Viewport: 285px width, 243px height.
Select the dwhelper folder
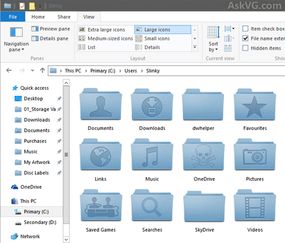(x=203, y=104)
